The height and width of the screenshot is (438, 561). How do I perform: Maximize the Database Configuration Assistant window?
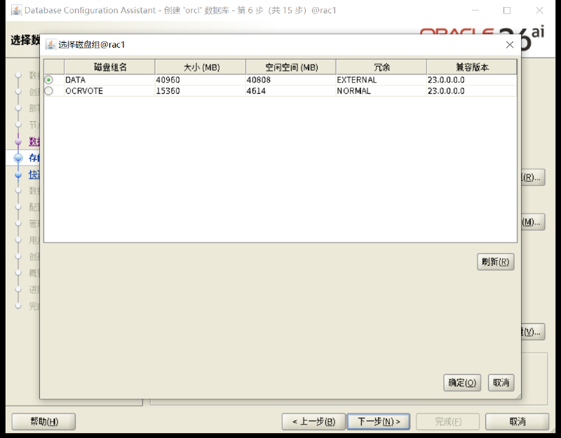507,11
